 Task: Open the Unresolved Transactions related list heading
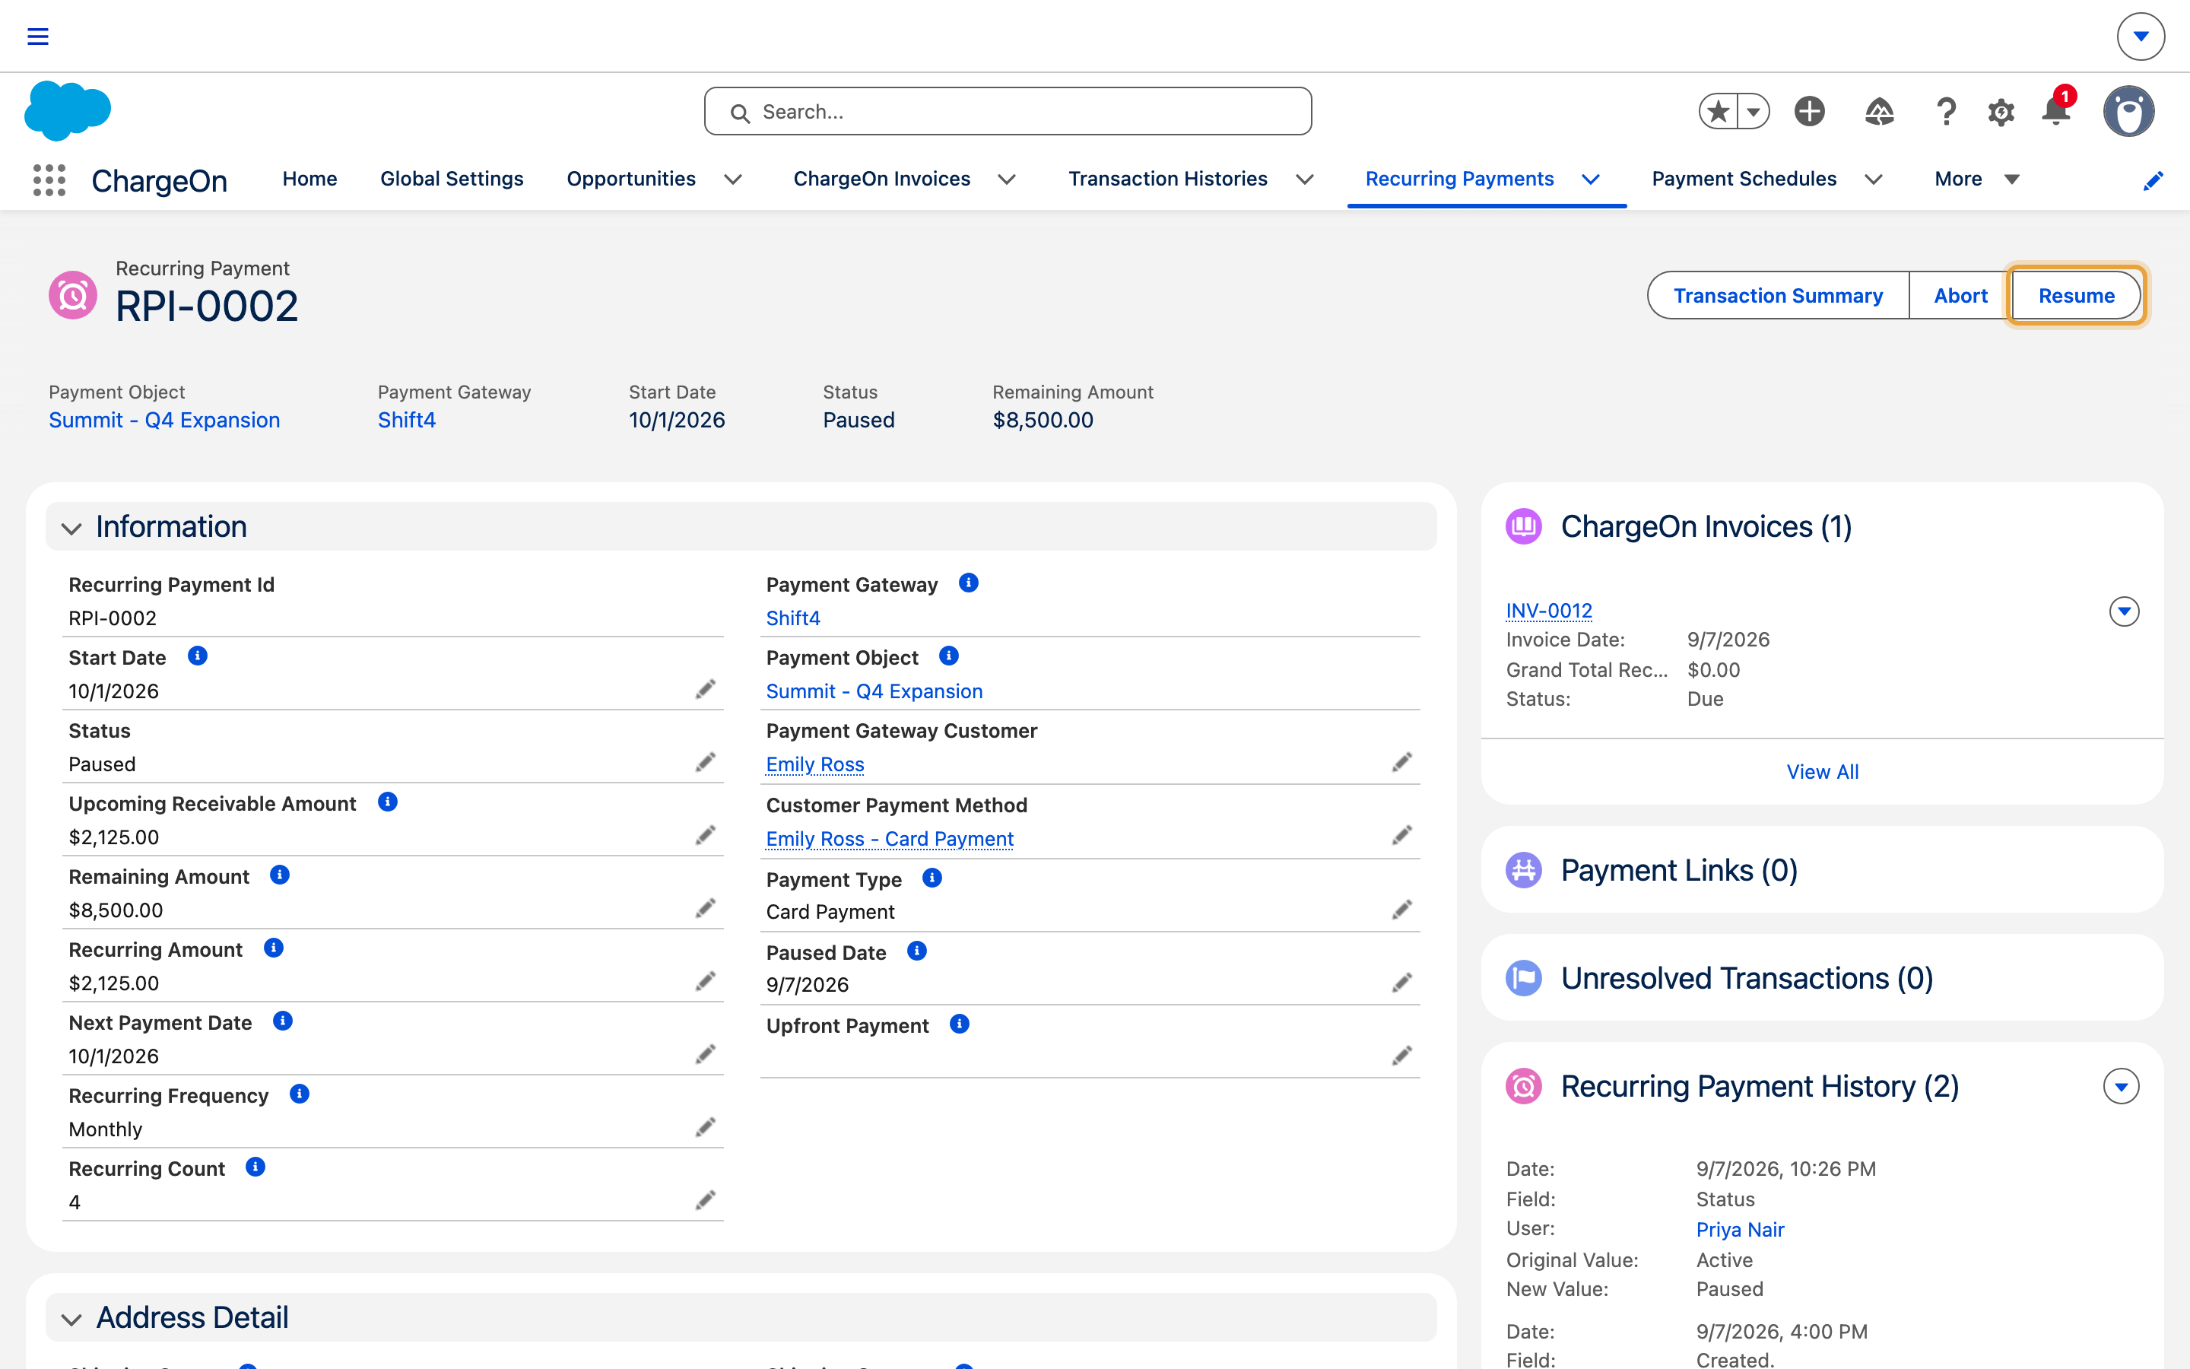1747,978
